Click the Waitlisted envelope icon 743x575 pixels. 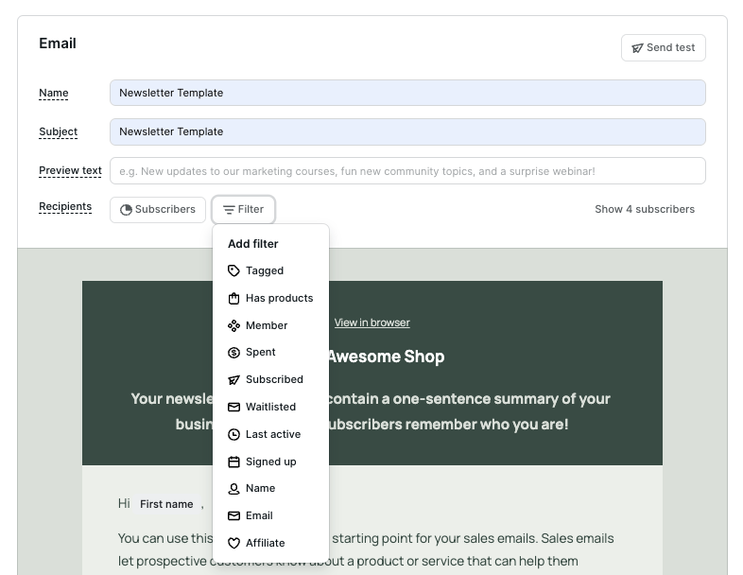pyautogui.click(x=233, y=408)
